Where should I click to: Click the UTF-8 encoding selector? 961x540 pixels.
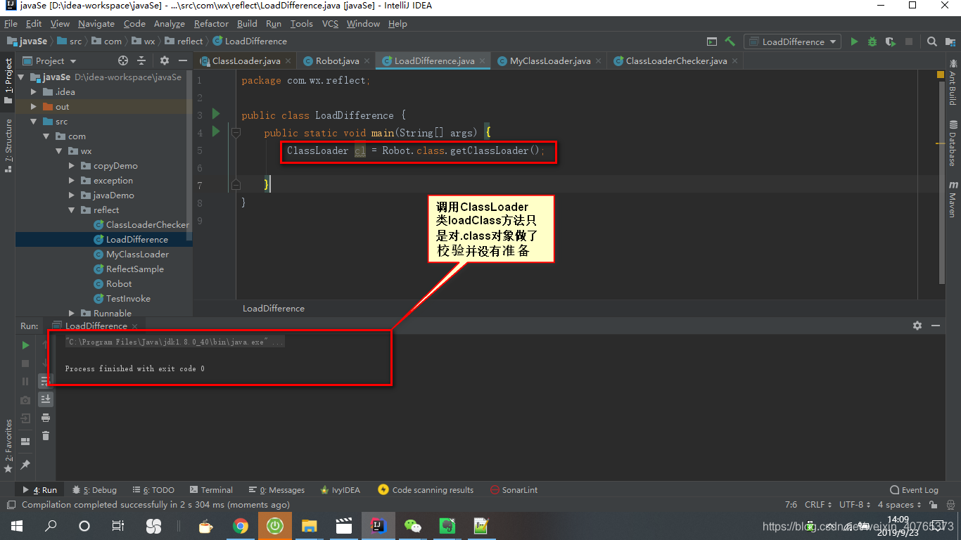coord(855,505)
